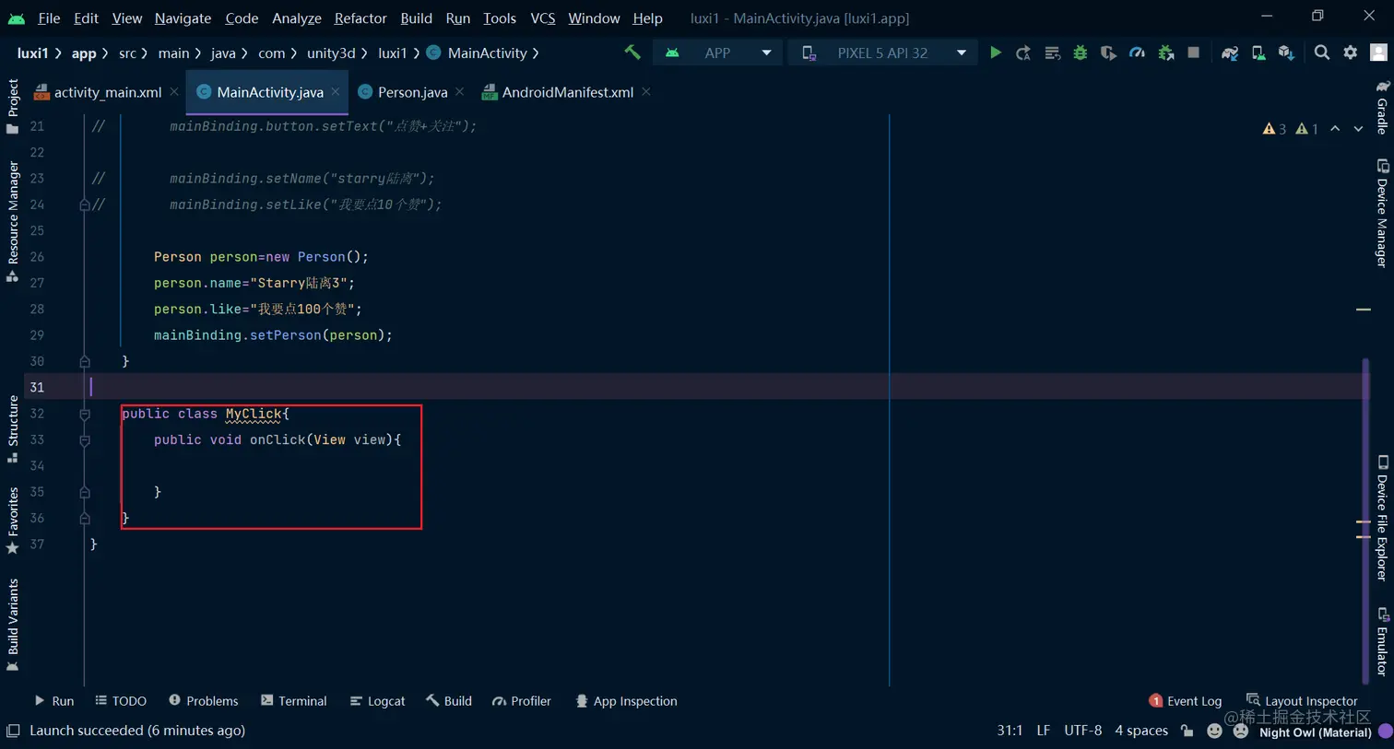
Task: Sync project with Gradle files elephant icon
Action: 1230,53
